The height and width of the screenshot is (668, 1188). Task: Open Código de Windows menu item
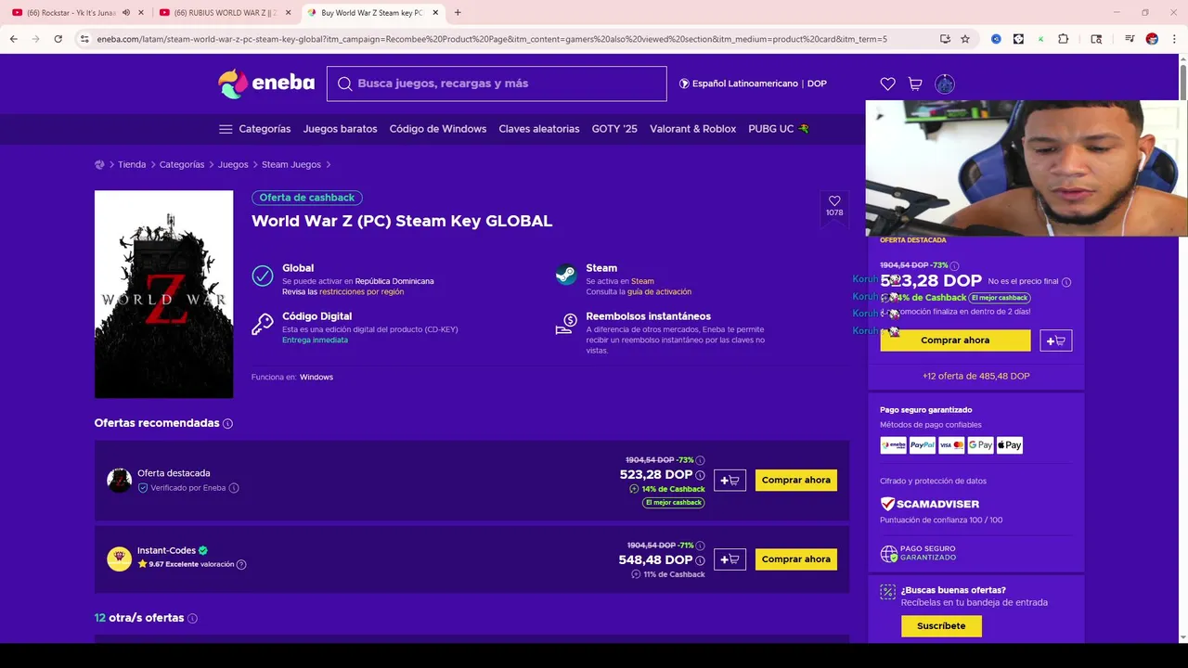coord(438,129)
